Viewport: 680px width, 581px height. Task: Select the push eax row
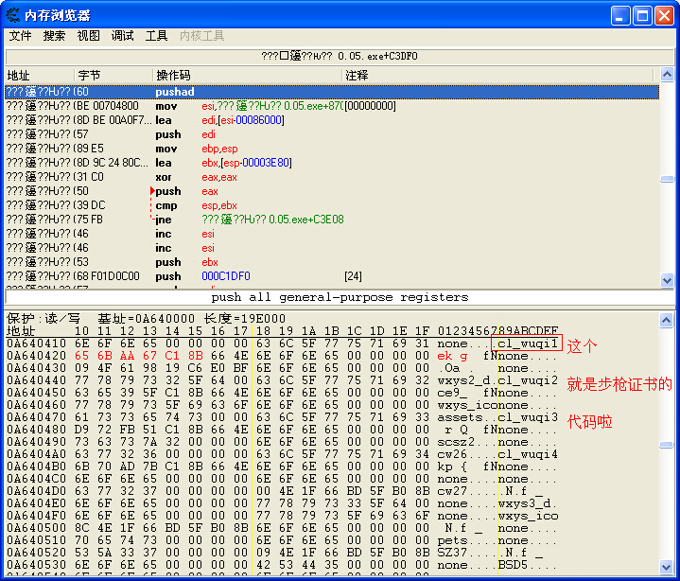[332, 191]
